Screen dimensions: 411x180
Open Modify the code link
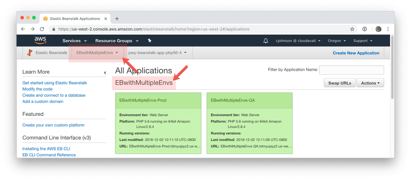point(37,89)
